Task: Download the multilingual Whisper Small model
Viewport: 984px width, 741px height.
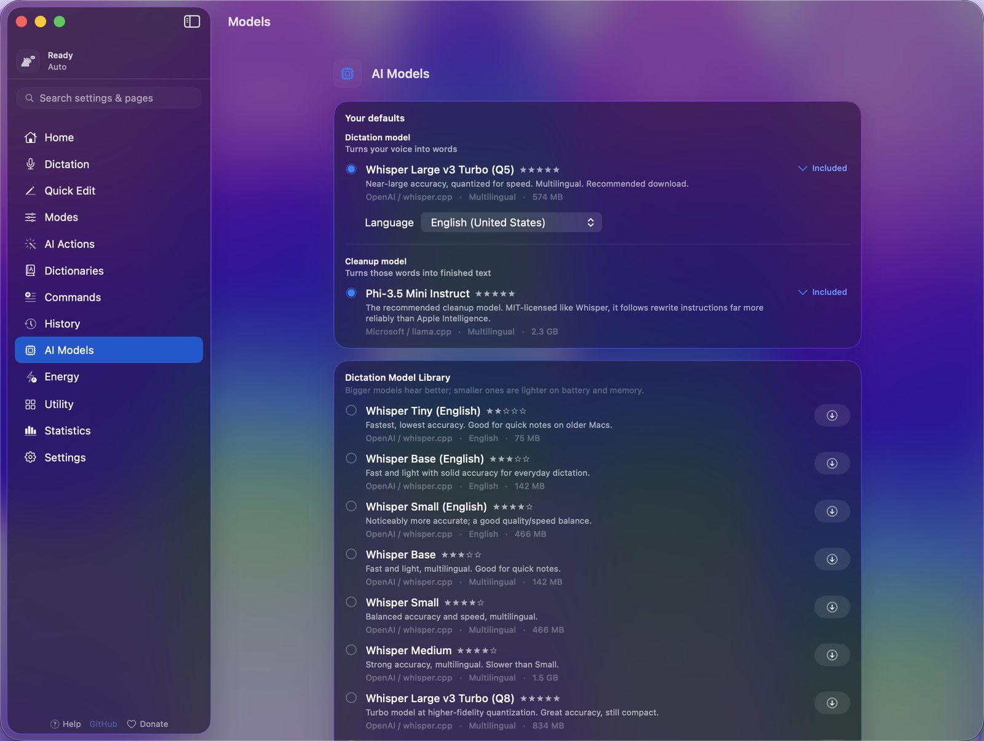Action: [x=832, y=607]
